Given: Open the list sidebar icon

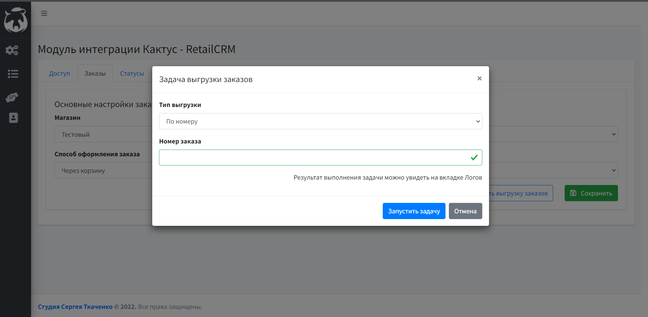Looking at the screenshot, I should tap(13, 74).
